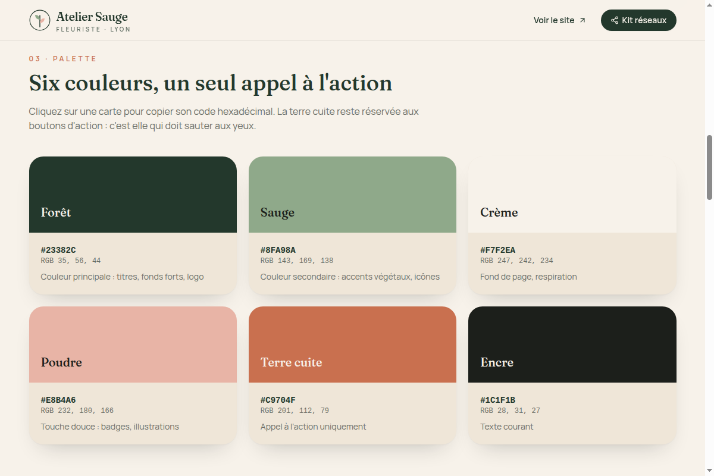Copy the Poudre pink swatch
This screenshot has width=714, height=476.
click(133, 345)
